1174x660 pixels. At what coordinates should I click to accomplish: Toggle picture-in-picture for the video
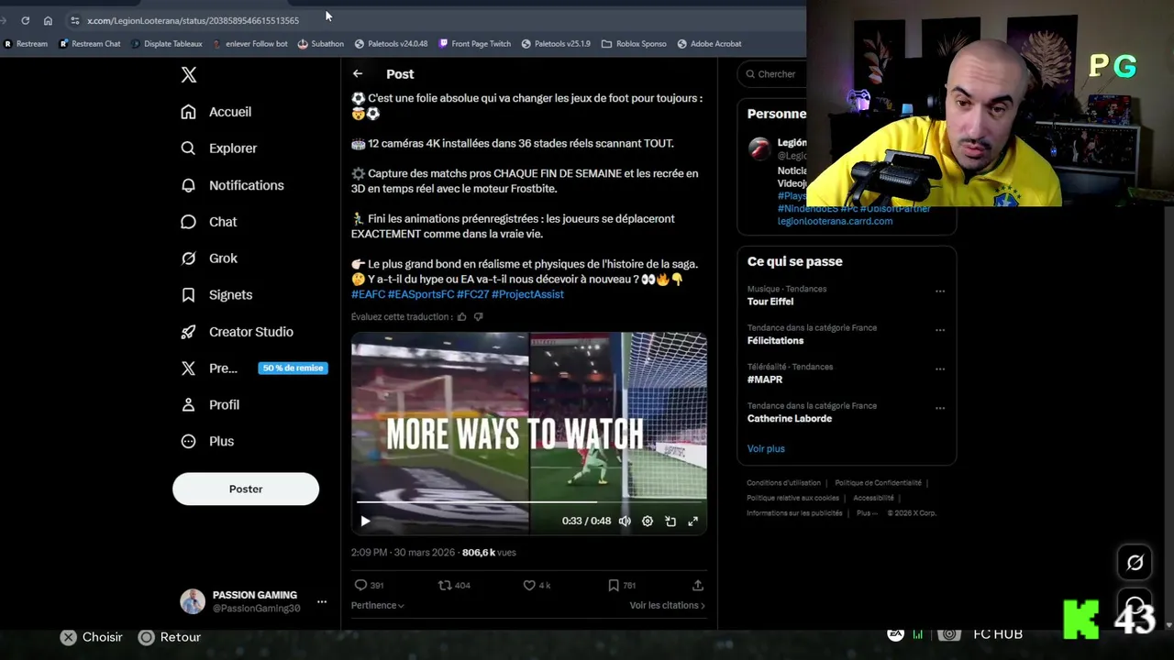[x=670, y=521]
